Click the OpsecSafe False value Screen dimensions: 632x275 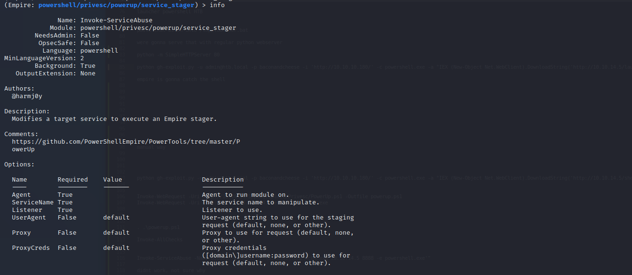[x=90, y=43]
